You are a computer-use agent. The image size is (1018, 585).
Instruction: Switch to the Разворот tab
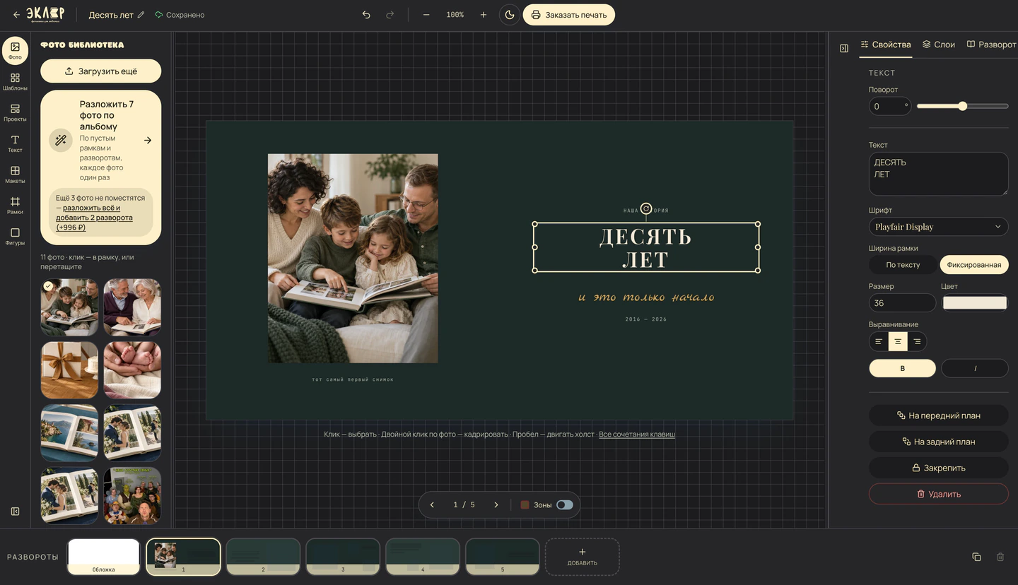(991, 45)
